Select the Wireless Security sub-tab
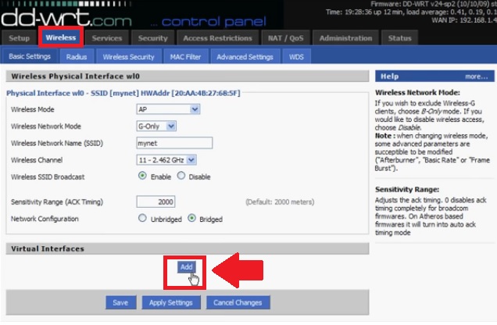The image size is (497, 325). [128, 56]
